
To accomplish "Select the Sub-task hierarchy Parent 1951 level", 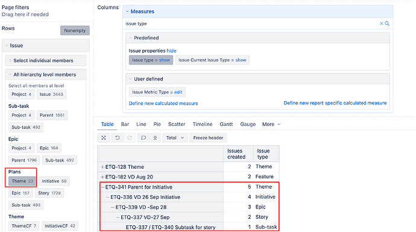I will tap(52, 115).
